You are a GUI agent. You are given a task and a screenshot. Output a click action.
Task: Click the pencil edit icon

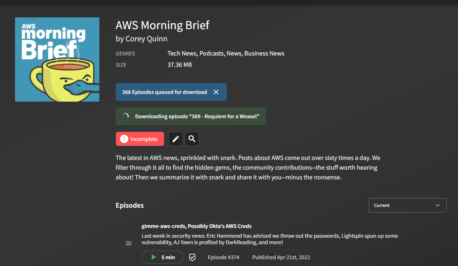(x=176, y=139)
